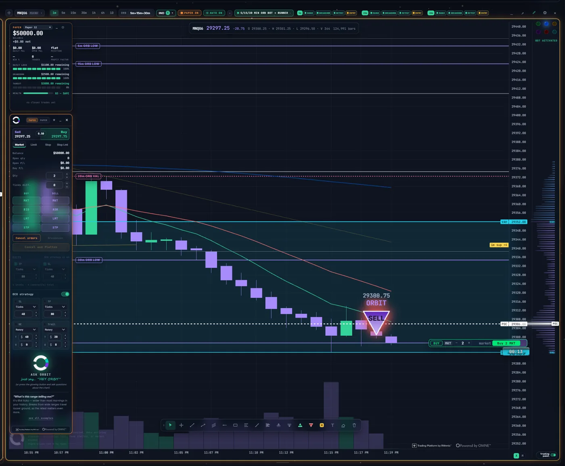Select the Limit order tab

33,145
